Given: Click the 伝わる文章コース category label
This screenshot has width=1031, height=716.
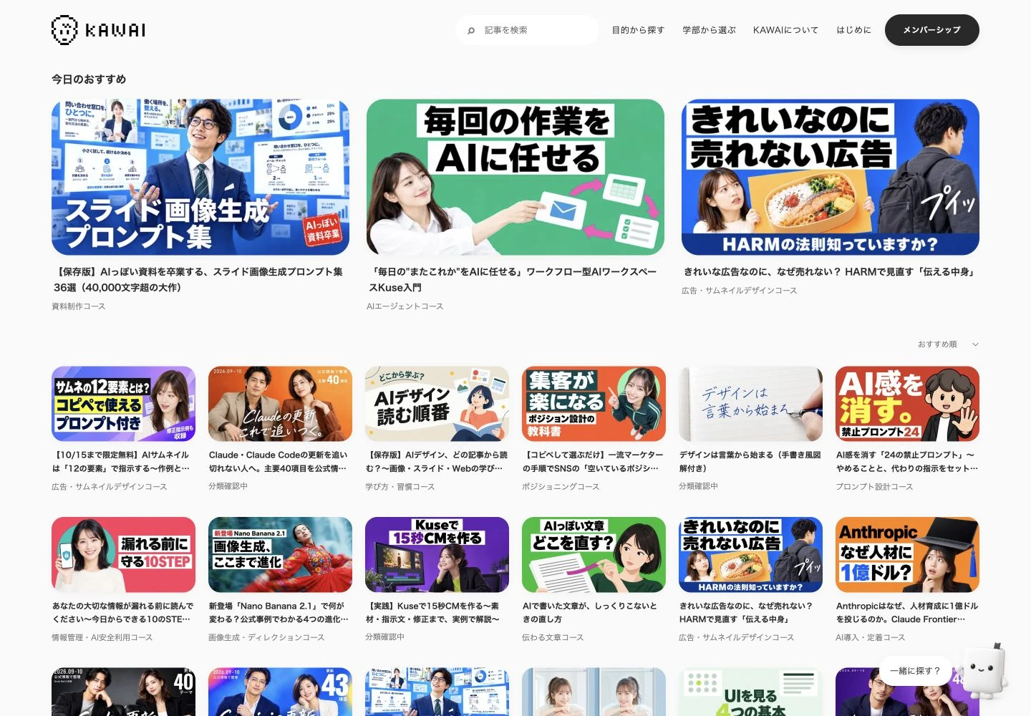Looking at the screenshot, I should (x=553, y=638).
